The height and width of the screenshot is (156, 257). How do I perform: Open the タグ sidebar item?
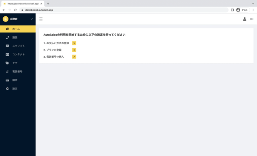click(x=18, y=63)
